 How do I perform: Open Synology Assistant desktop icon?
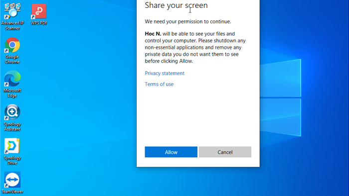click(x=12, y=117)
